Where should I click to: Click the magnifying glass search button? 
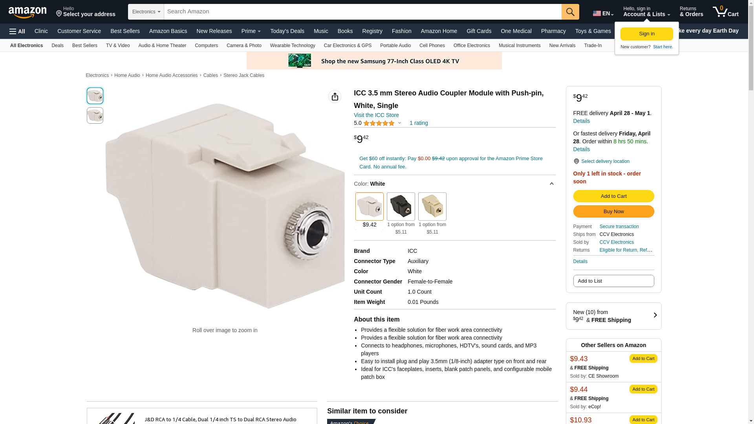[570, 12]
